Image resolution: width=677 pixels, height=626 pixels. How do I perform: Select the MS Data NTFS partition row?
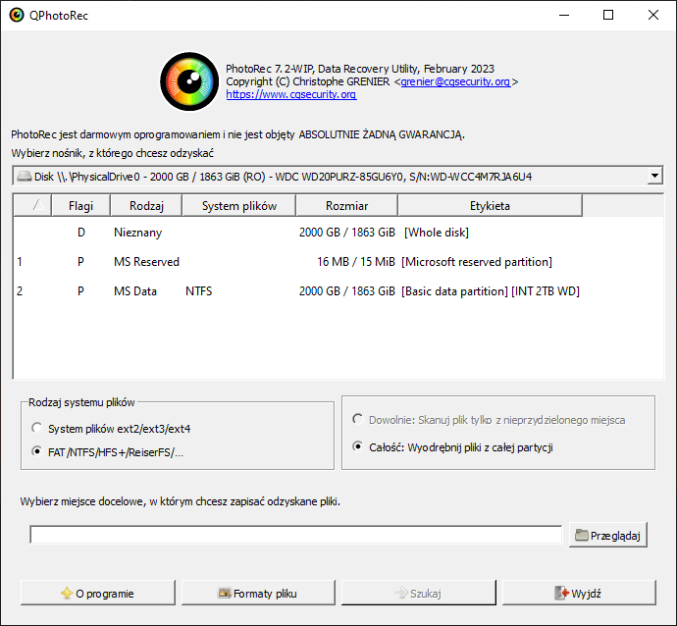point(338,291)
